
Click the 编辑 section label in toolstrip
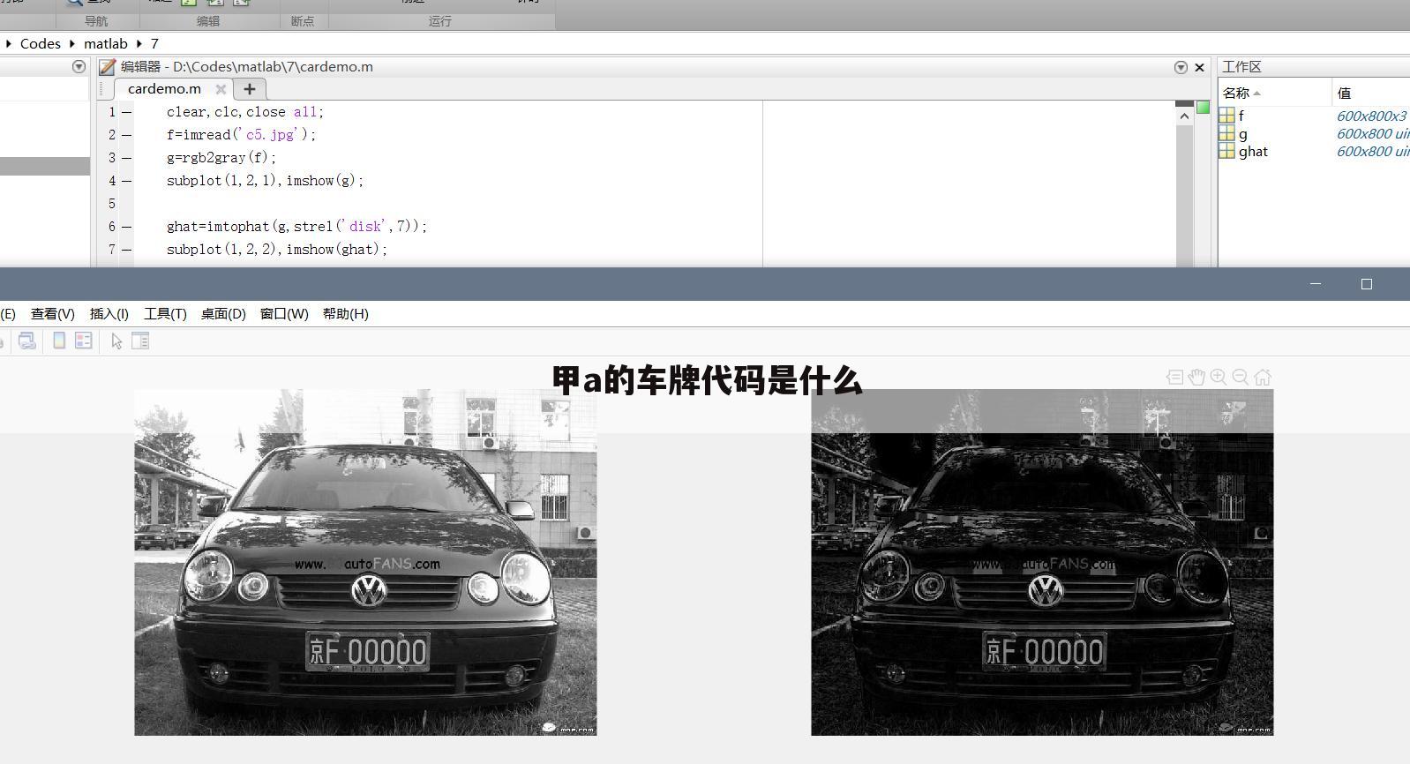[208, 21]
